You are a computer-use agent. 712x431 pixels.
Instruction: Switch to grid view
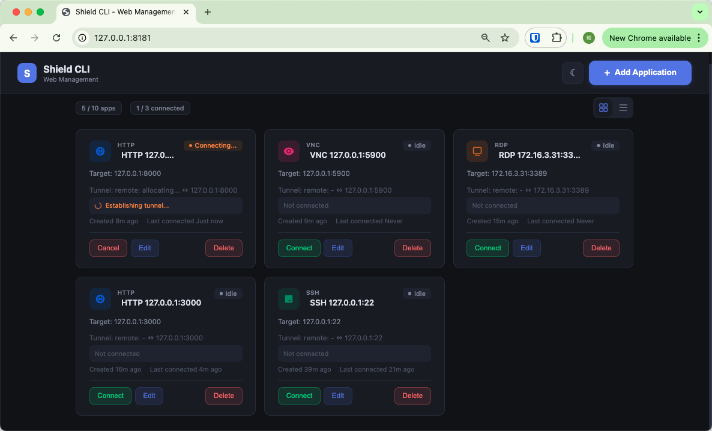point(603,107)
